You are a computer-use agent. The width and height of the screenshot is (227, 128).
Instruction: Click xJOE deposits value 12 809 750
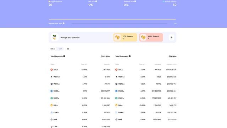(x=106, y=127)
